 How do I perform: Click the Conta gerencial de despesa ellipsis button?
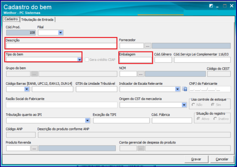coord(141,148)
